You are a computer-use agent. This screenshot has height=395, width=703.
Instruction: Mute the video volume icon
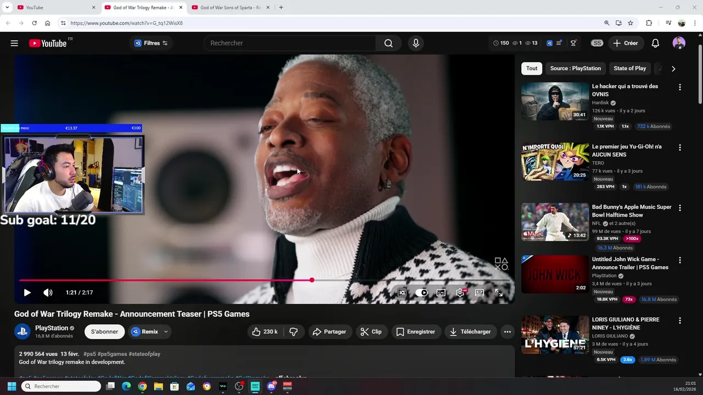[x=48, y=293]
